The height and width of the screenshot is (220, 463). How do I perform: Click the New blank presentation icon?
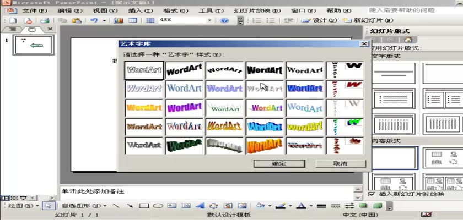(13, 20)
